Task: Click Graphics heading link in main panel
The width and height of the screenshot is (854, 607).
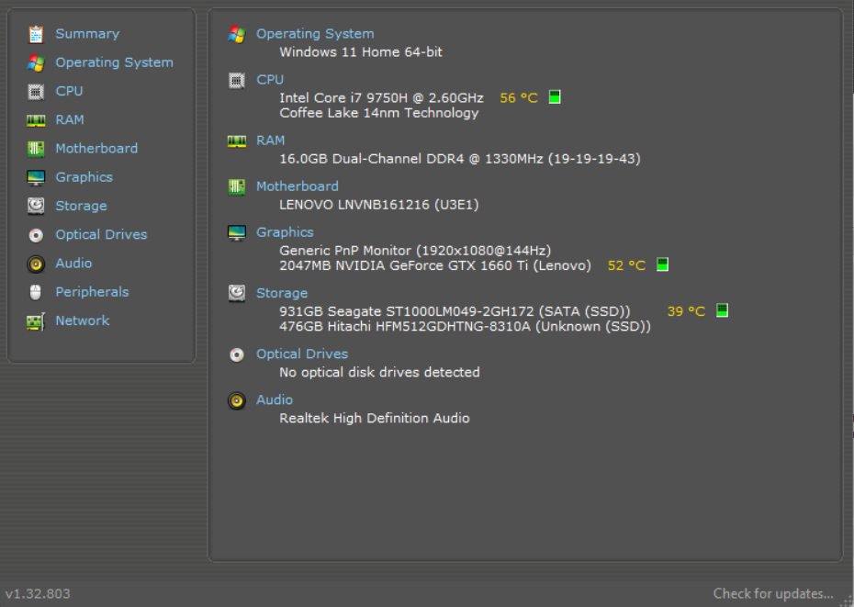Action: pyautogui.click(x=285, y=232)
